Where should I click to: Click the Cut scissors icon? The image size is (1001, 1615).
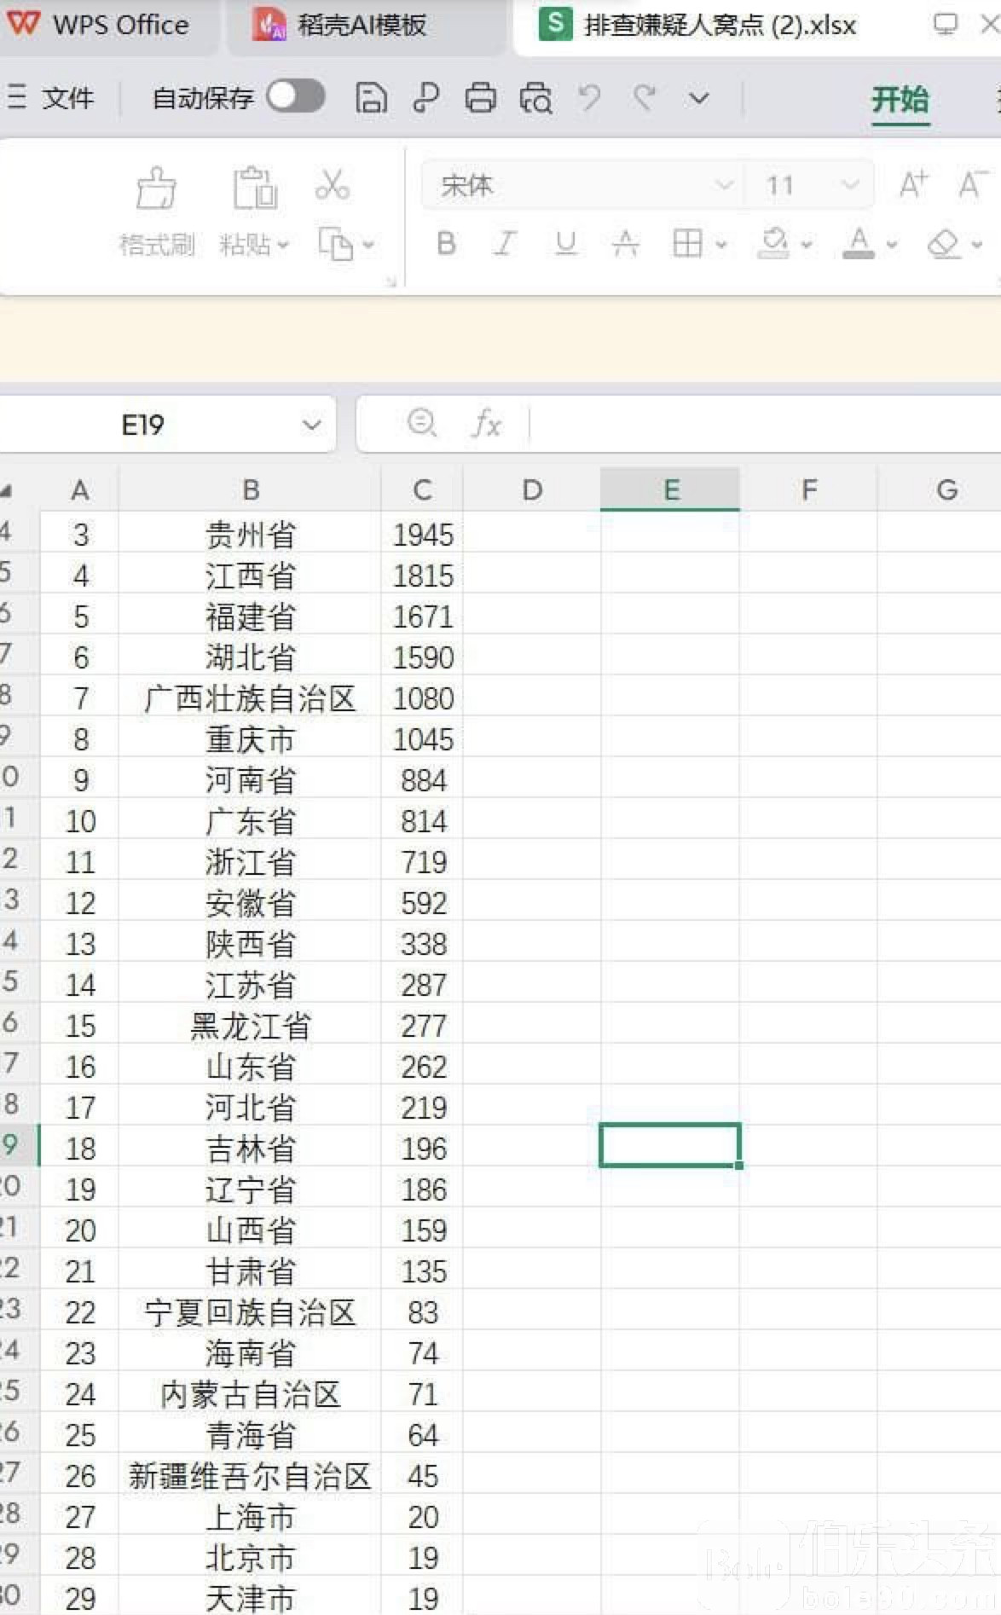pos(332,185)
